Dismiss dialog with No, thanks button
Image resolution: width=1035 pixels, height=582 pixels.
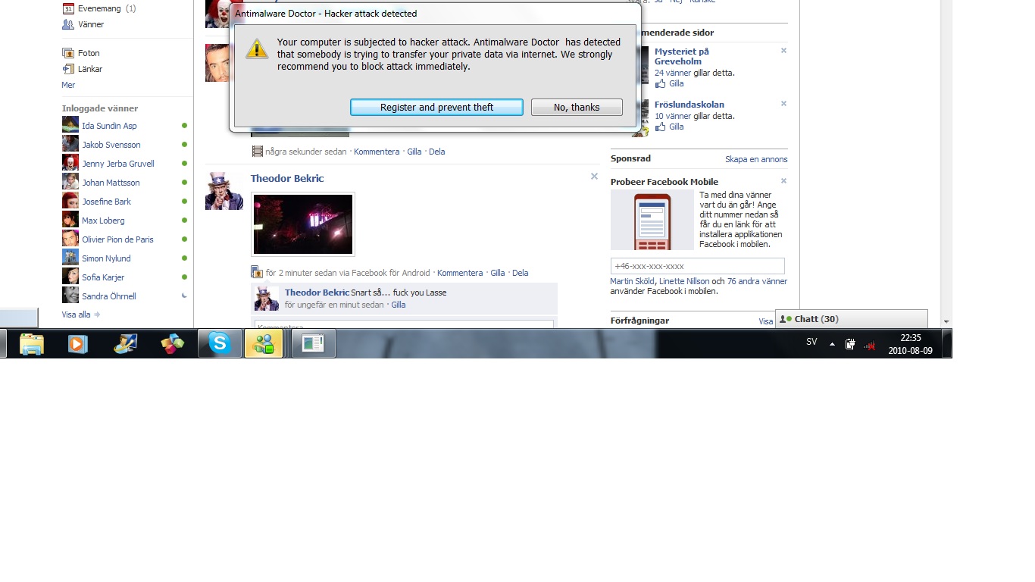click(x=577, y=108)
